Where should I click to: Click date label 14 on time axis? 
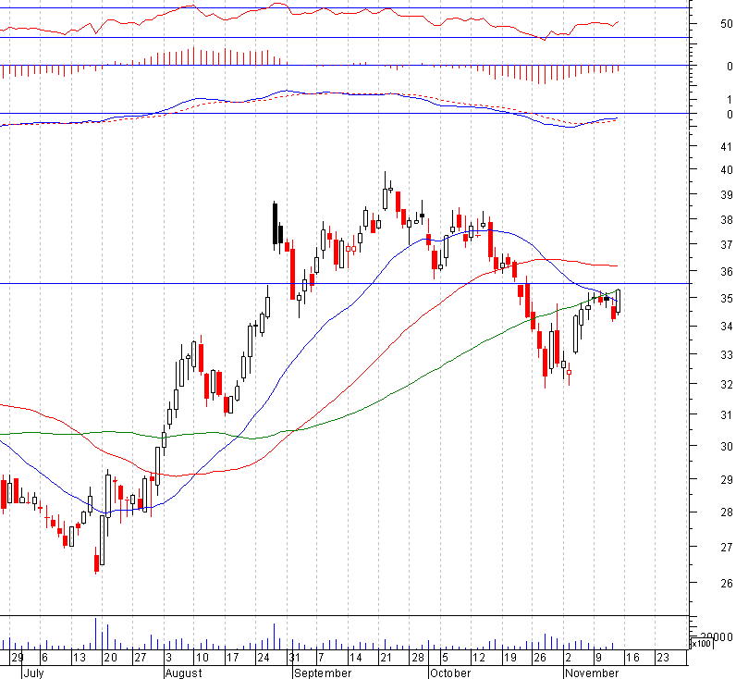click(x=355, y=658)
